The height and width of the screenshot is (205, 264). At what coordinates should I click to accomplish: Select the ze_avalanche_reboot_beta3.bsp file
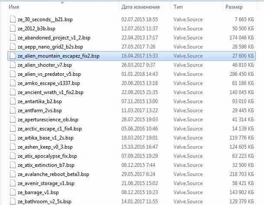click(x=53, y=174)
